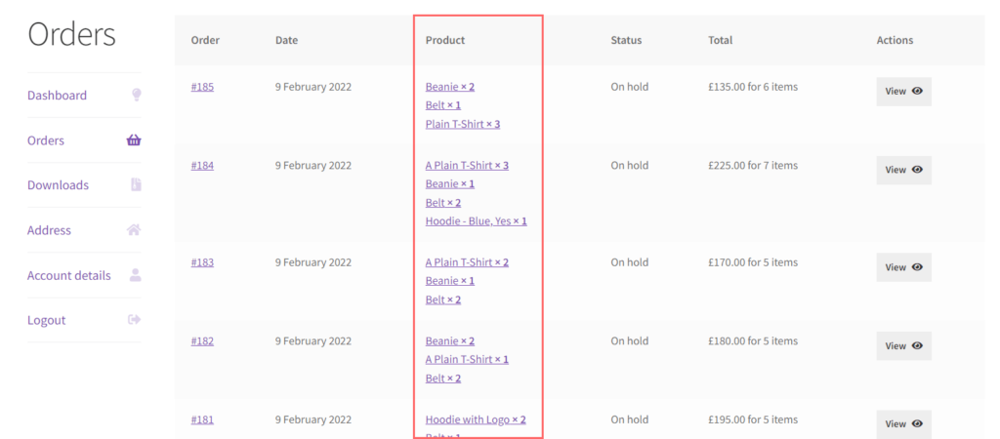Open the Address menu item
Image resolution: width=1000 pixels, height=439 pixels.
(49, 230)
